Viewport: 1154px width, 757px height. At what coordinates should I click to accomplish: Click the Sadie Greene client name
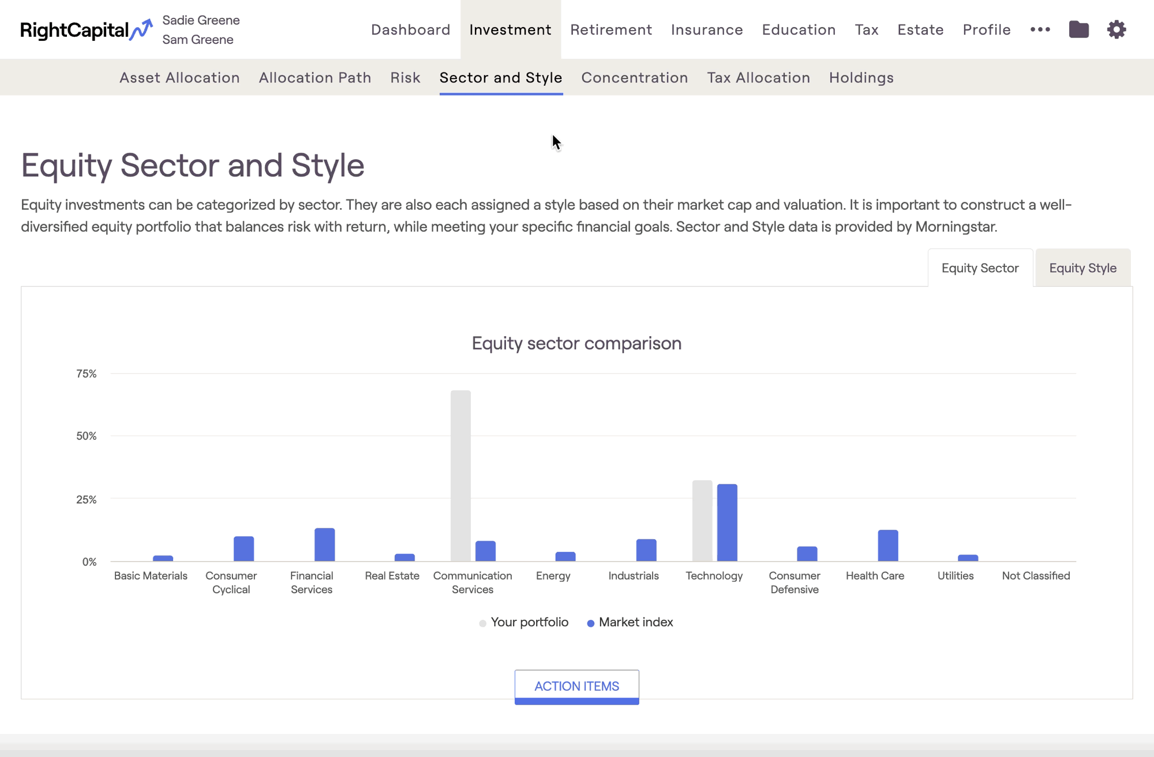click(x=201, y=20)
